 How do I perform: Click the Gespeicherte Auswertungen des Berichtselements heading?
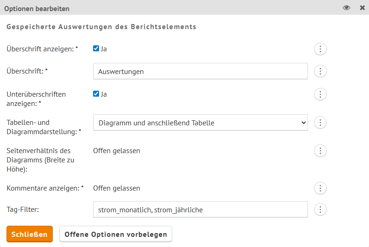pos(101,27)
